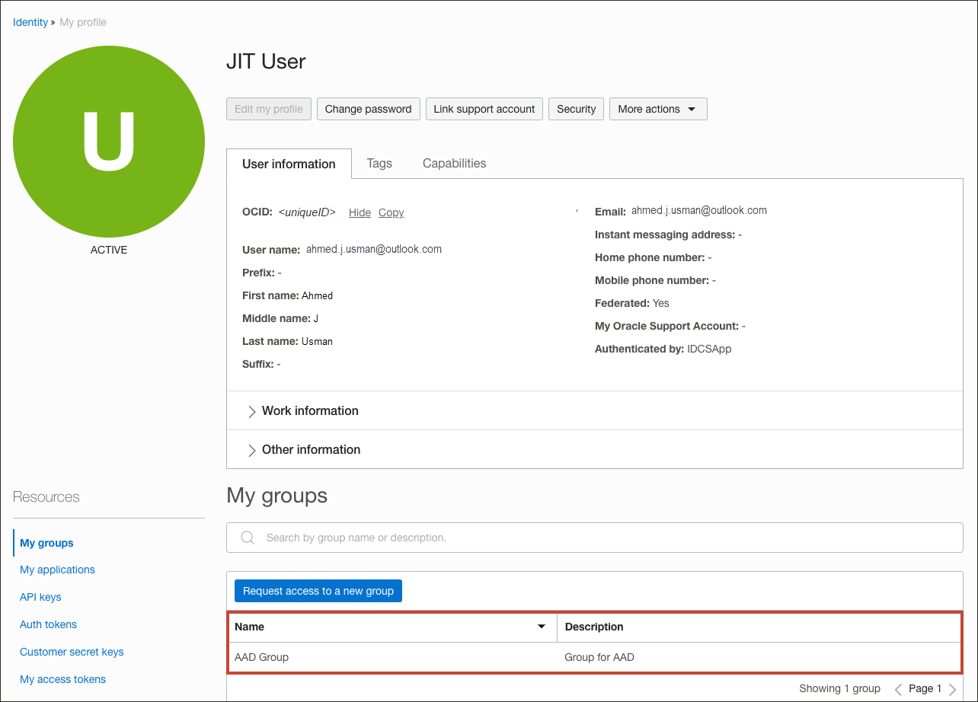Open the Name column sort dropdown
Viewport: 978px width, 702px height.
pyautogui.click(x=543, y=627)
